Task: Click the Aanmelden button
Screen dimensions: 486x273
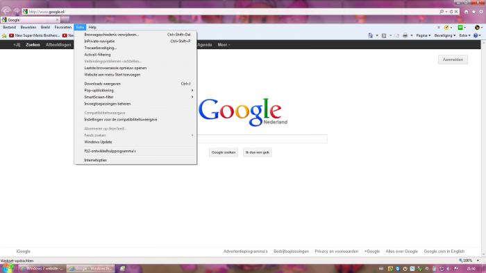Action: (453, 60)
